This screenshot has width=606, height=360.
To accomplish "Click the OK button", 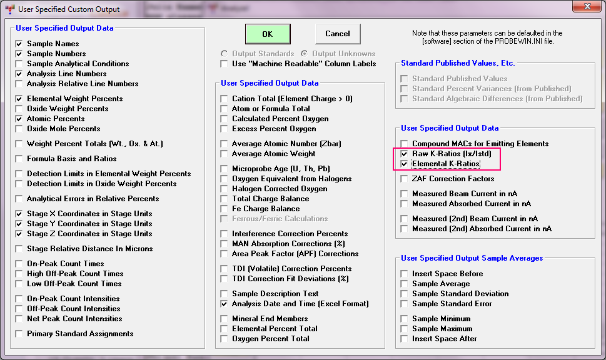I will pos(267,34).
